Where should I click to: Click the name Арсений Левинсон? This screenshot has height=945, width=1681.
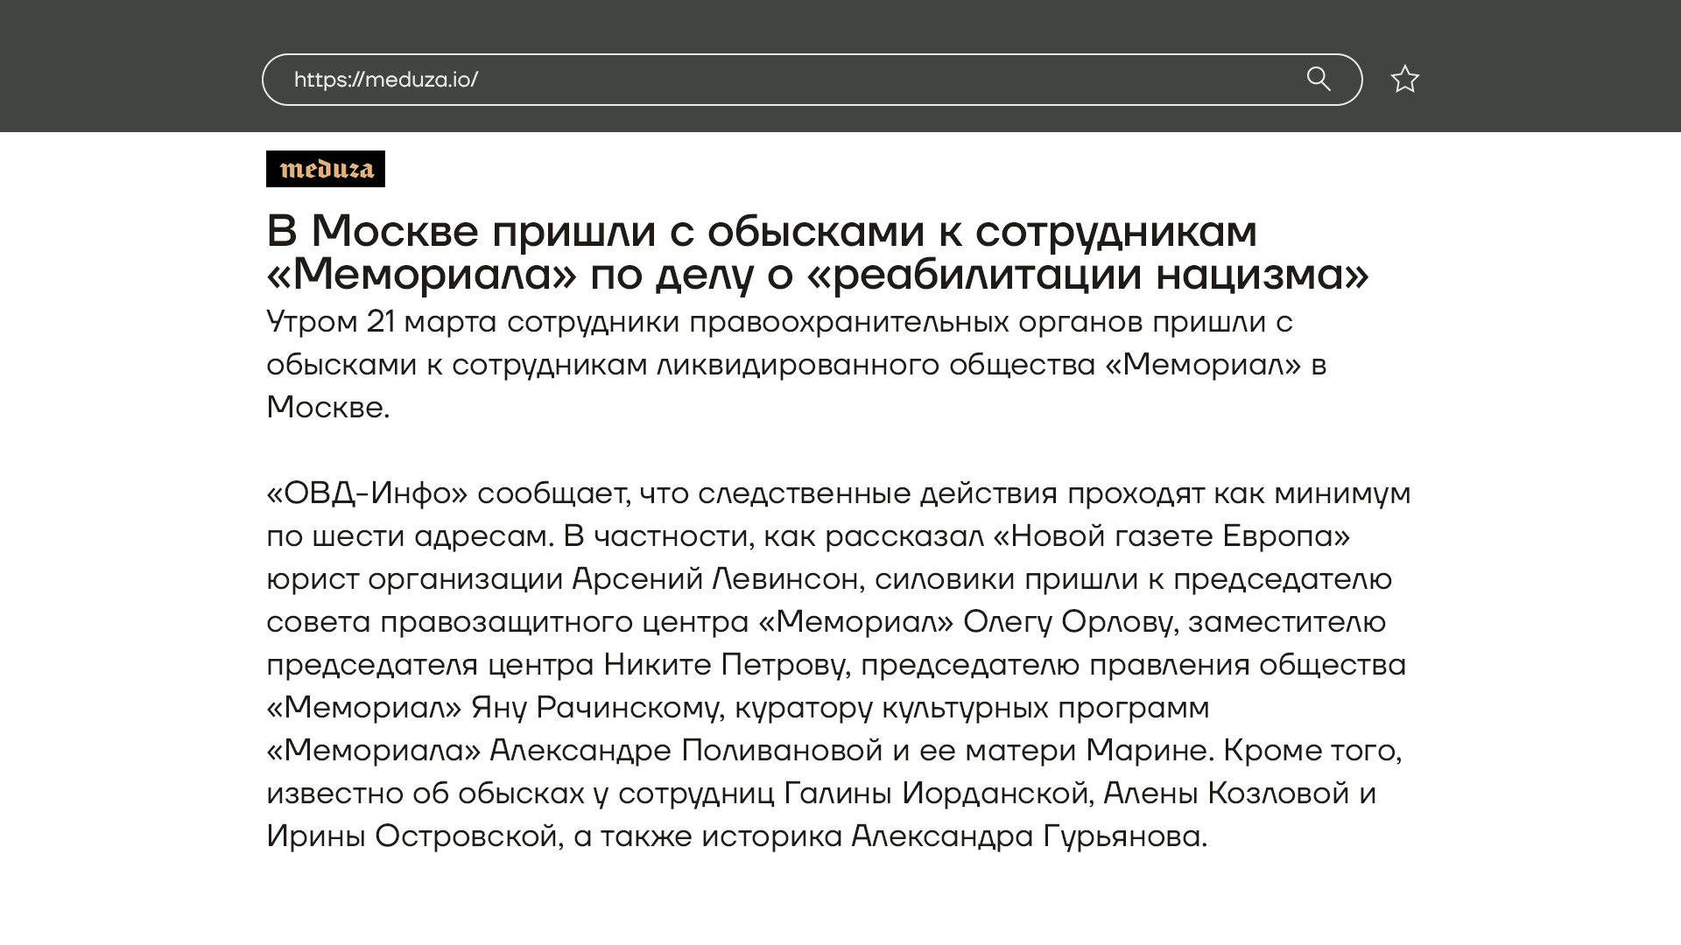[x=715, y=579]
